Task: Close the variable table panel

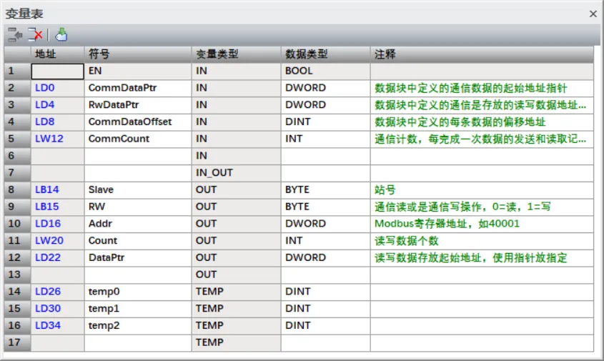Action: click(x=593, y=14)
